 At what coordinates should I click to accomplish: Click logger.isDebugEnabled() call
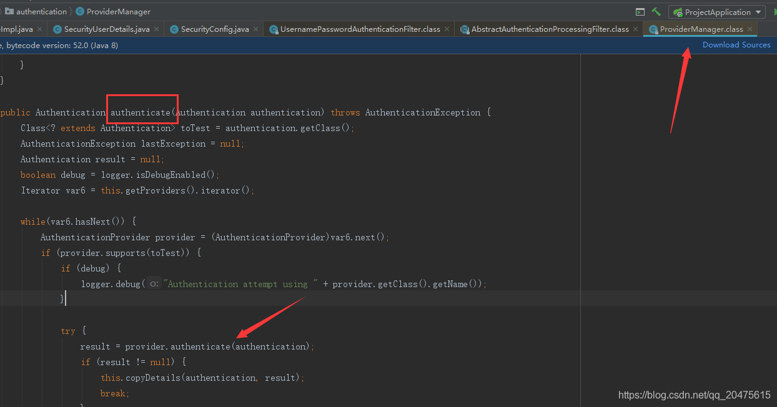tap(158, 175)
